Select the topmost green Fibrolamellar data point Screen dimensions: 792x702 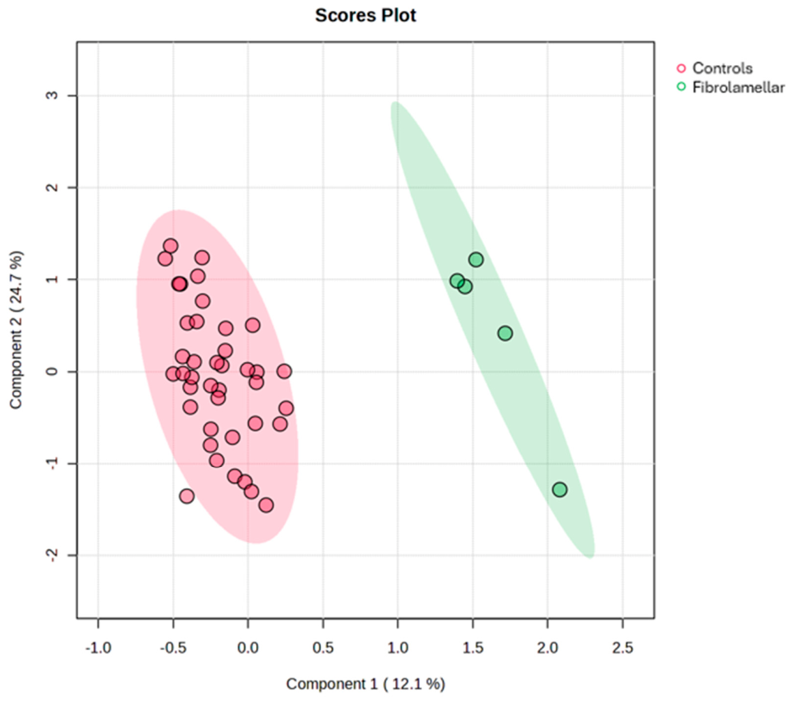pyautogui.click(x=476, y=259)
